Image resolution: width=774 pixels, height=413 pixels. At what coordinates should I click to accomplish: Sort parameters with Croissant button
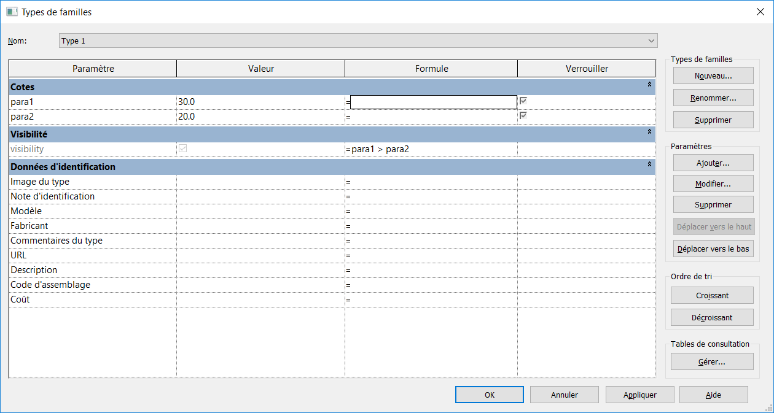pyautogui.click(x=712, y=295)
